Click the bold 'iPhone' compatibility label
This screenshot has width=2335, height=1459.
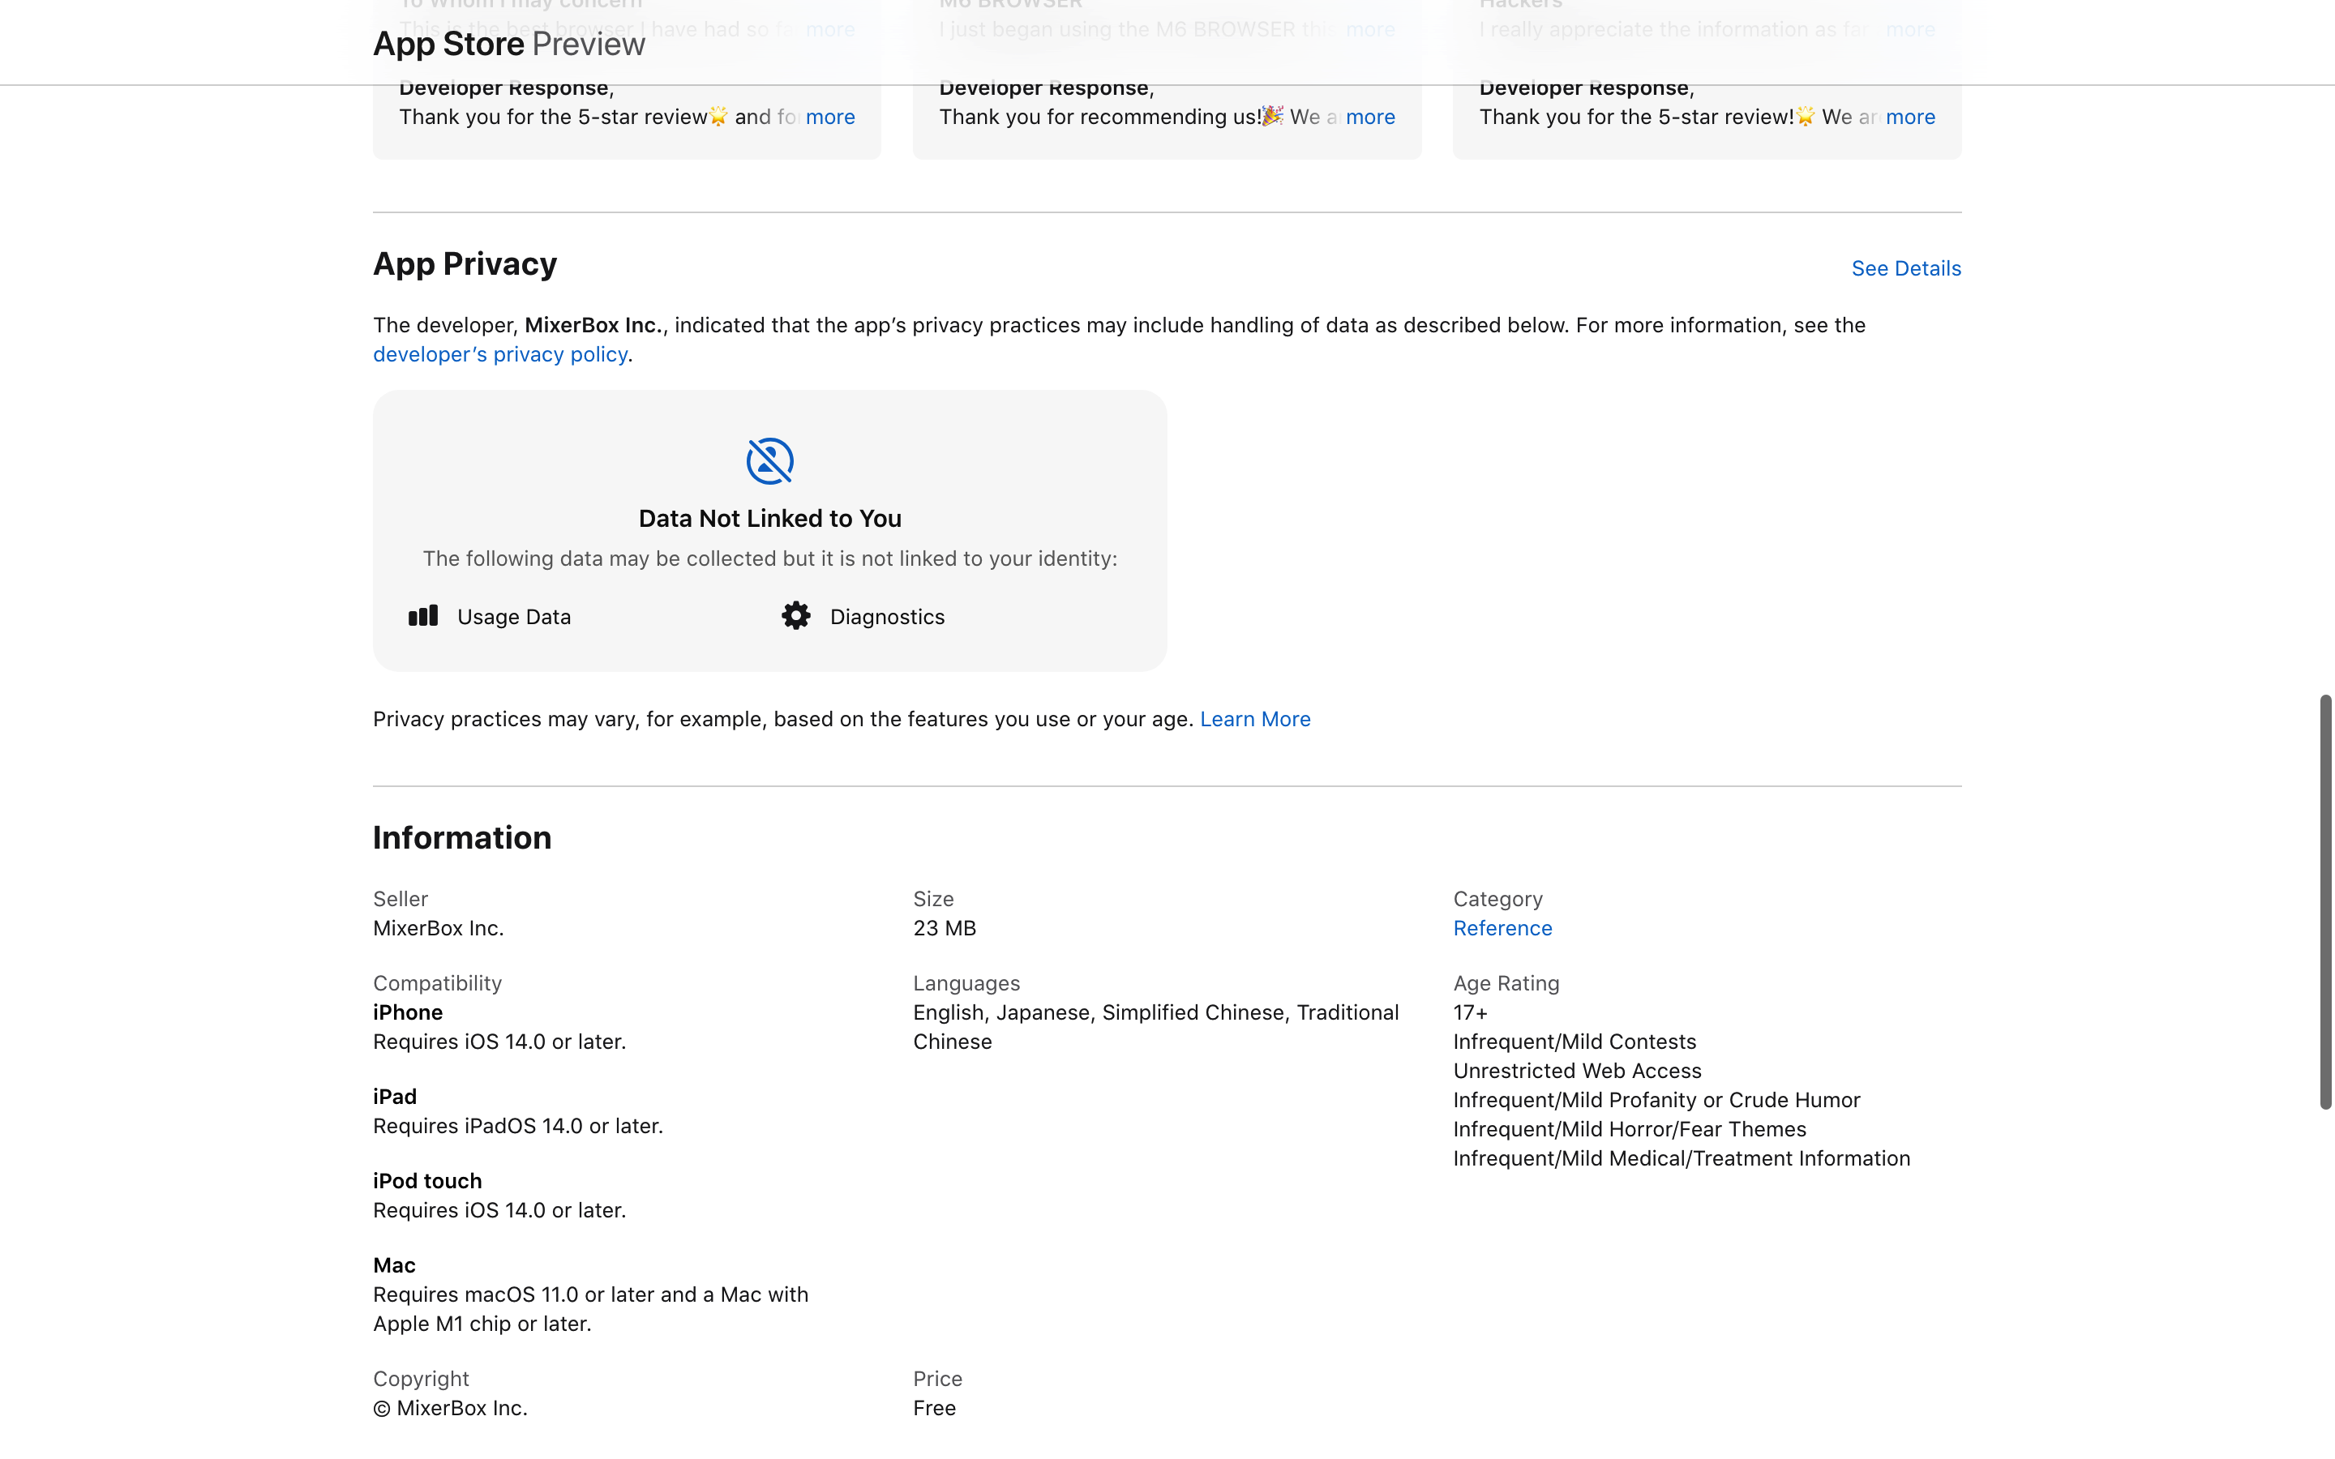click(407, 1012)
